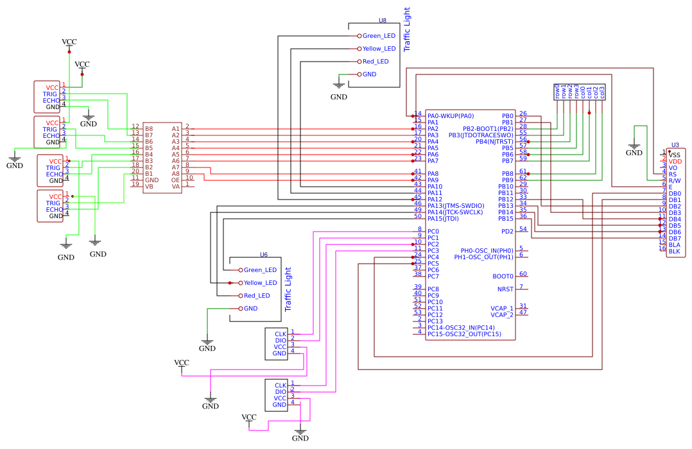Select the Yellow_LED pin label on U6
Viewport: 692px width, 449px height.
point(261,283)
